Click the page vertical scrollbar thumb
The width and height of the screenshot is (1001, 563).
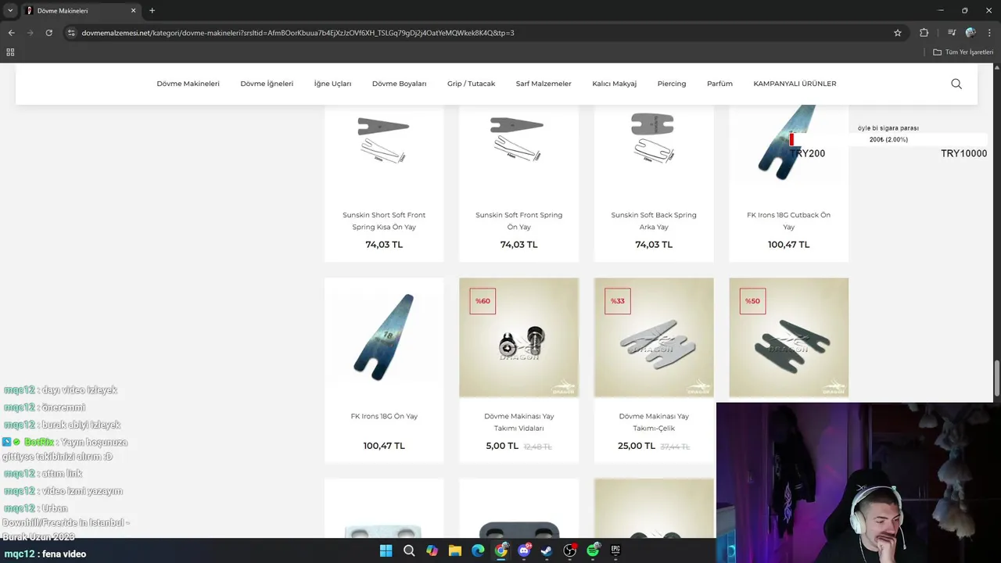click(996, 377)
